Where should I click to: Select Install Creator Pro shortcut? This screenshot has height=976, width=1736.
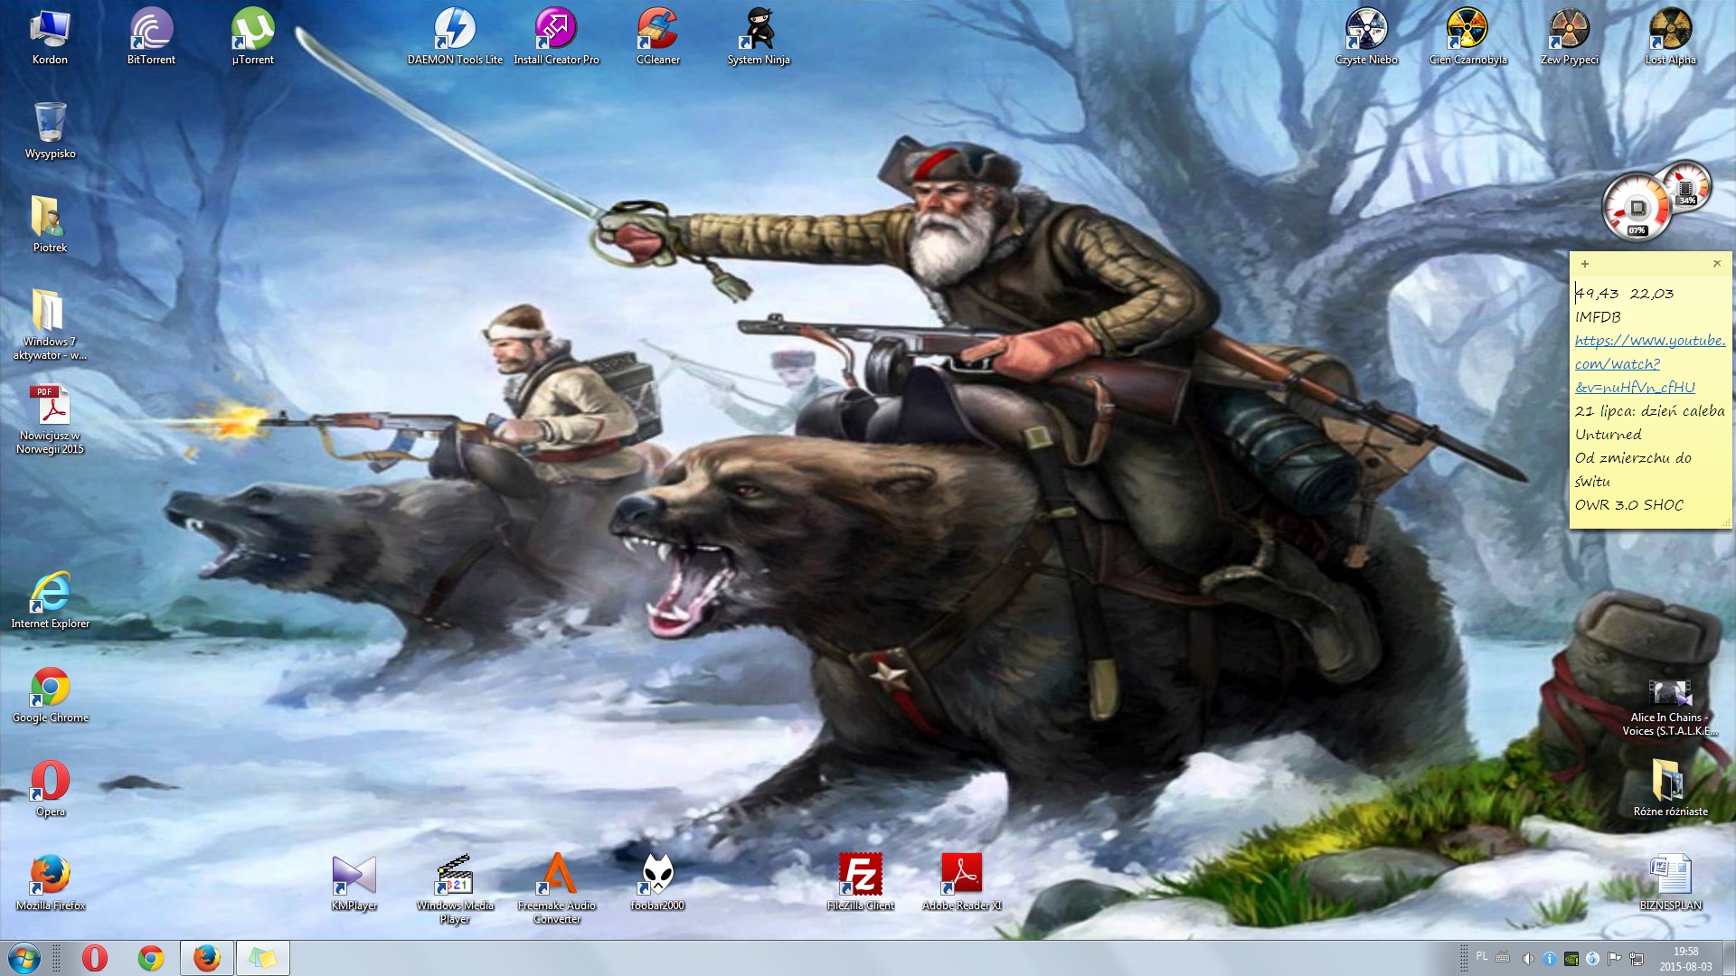point(556,38)
